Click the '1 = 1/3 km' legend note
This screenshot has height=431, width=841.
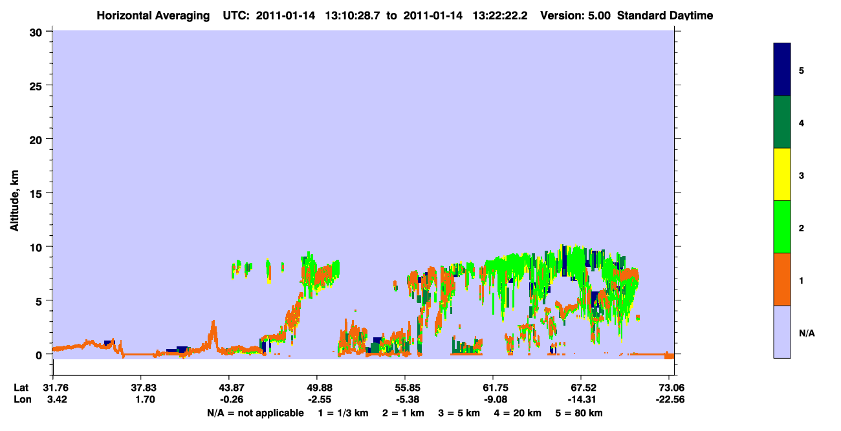point(344,413)
